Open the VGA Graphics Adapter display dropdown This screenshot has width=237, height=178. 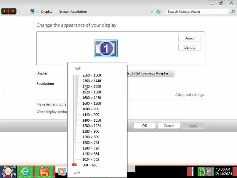pos(150,73)
